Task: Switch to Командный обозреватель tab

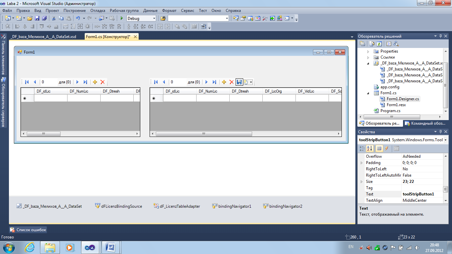Action: [425, 123]
